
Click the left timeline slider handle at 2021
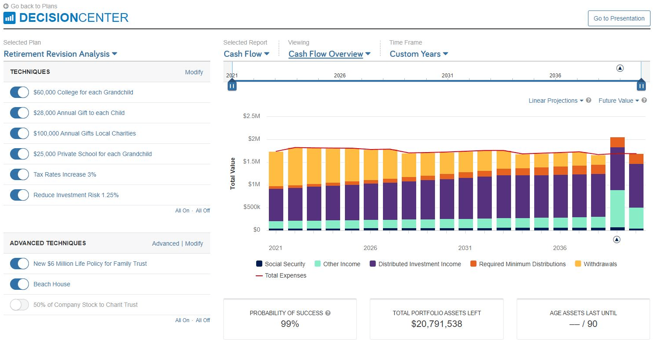pos(232,85)
